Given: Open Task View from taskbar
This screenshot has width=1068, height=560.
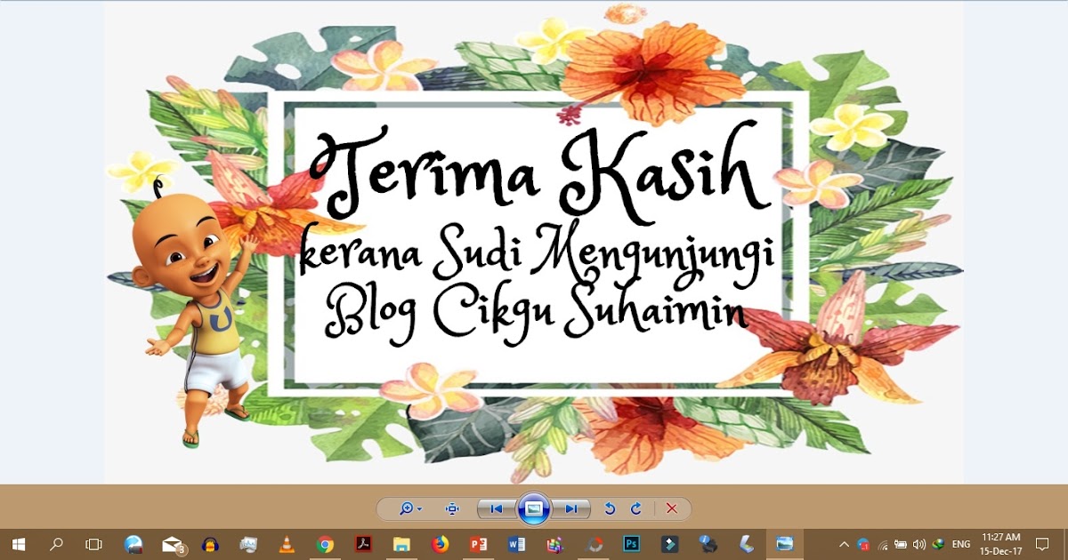Looking at the screenshot, I should pos(93,544).
